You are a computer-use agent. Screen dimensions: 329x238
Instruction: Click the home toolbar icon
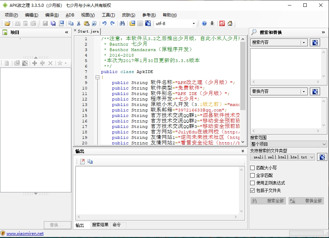point(230,23)
